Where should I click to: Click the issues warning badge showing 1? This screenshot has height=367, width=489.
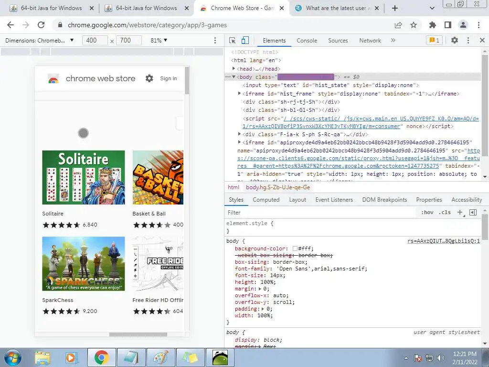coord(434,40)
